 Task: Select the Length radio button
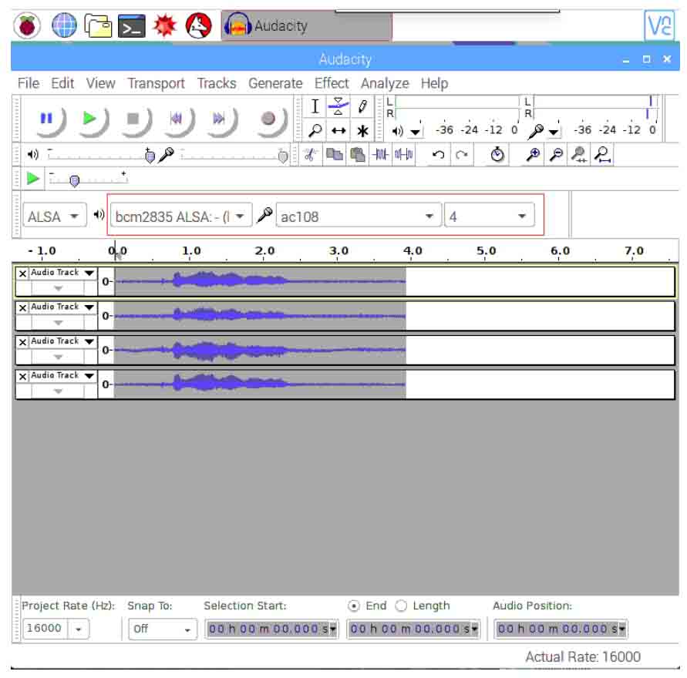pos(401,606)
